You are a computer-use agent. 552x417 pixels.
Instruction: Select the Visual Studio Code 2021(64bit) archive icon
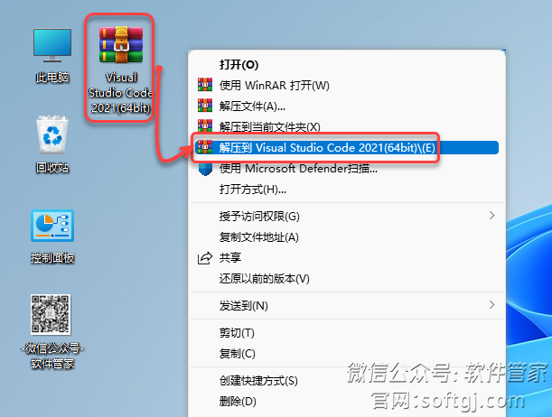[x=121, y=45]
